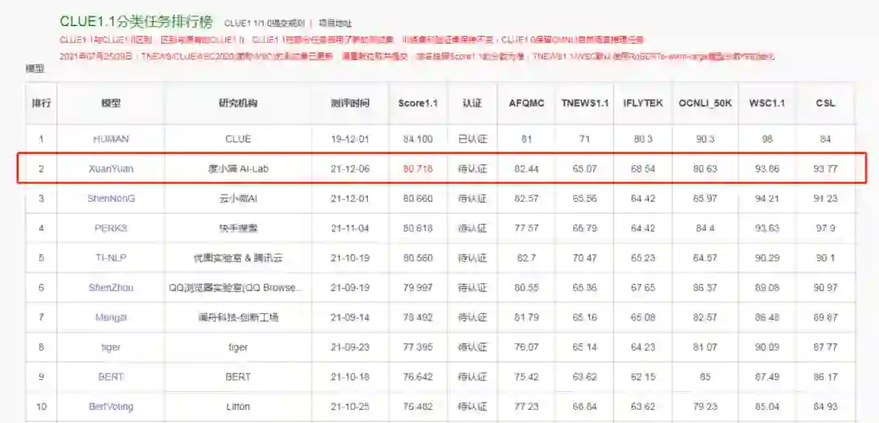Image resolution: width=879 pixels, height=423 pixels.
Task: Click the 快手搜索 institution cell
Action: [x=238, y=228]
